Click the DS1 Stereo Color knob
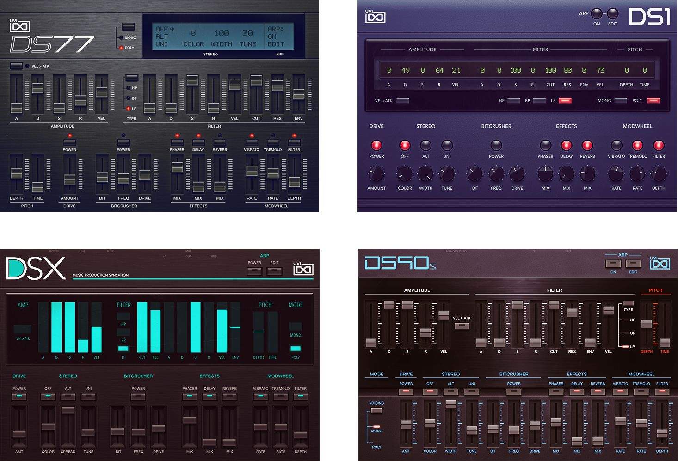Screen dimensions: 678x461 point(405,174)
